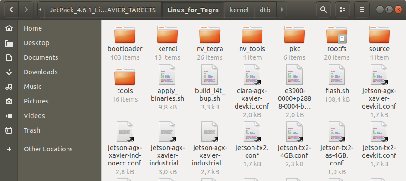Go back with the left arrow button

[11, 10]
